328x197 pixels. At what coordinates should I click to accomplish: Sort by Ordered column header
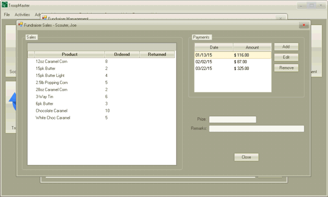(x=122, y=55)
